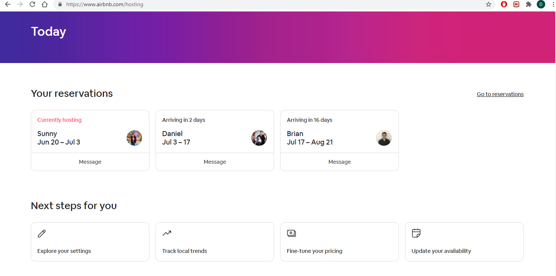
Task: Click the money icon on Fine-tune your pricing
Action: coord(291,233)
